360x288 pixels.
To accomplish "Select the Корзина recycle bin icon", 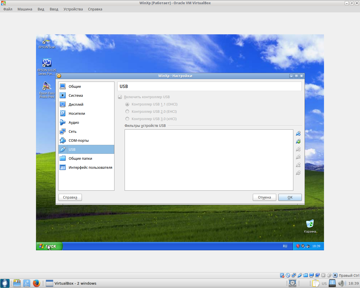I will [x=310, y=224].
